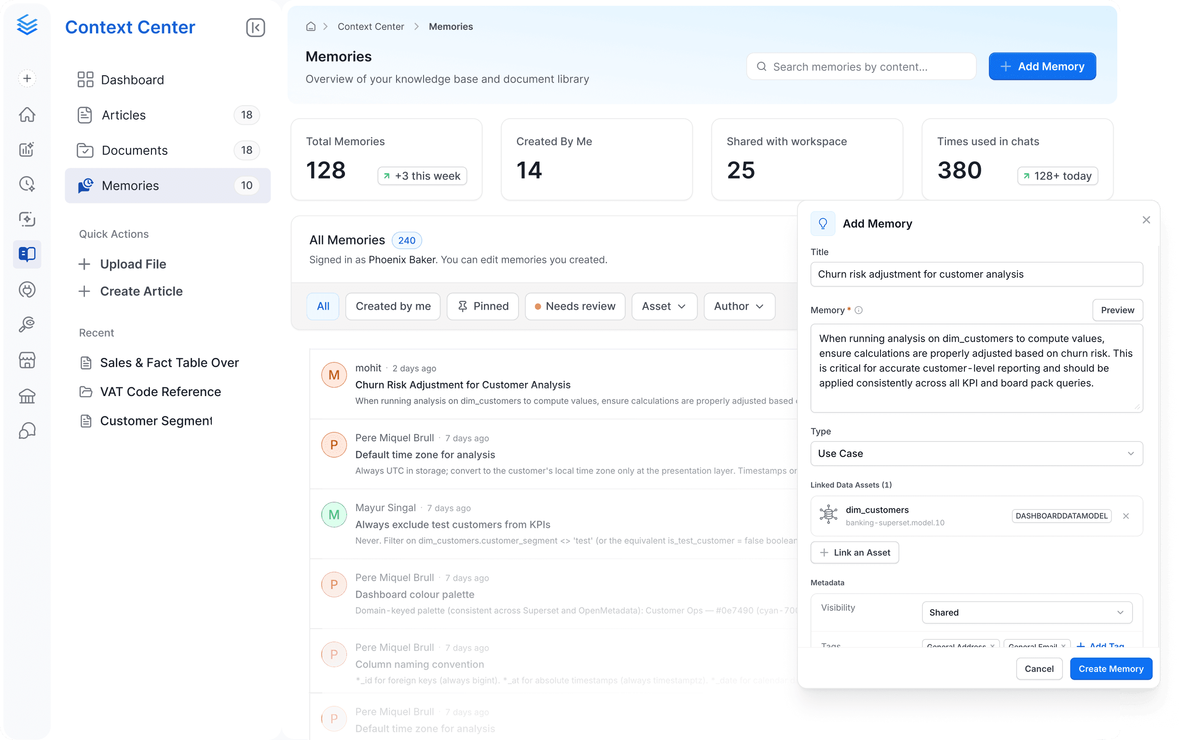
Task: Toggle Created by me filter
Action: (393, 306)
